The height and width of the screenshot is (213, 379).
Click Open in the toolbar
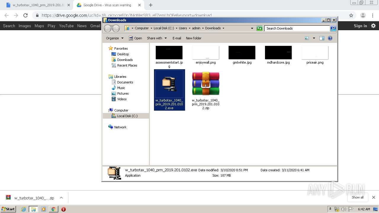click(136, 38)
